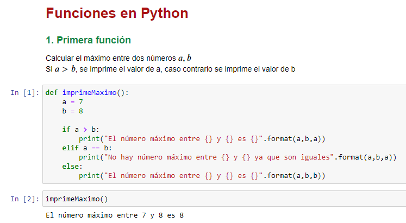The width and height of the screenshot is (406, 223).
Task: Click the 'Funciones en Python' heading
Action: point(117,13)
